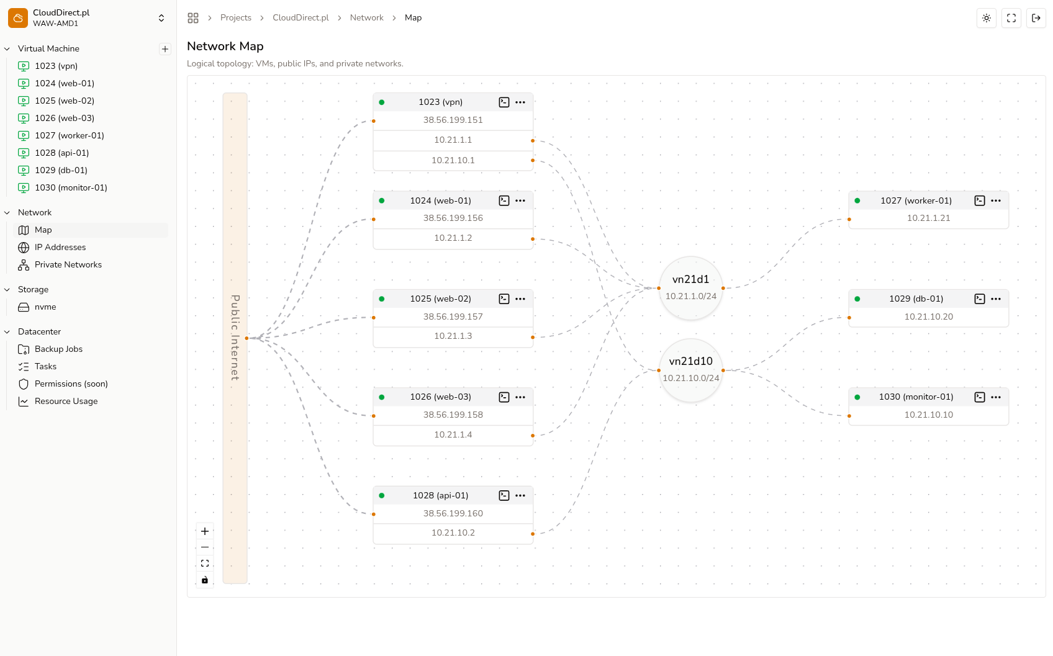
Task: Collapse the Virtual Machine section
Action: pos(6,48)
